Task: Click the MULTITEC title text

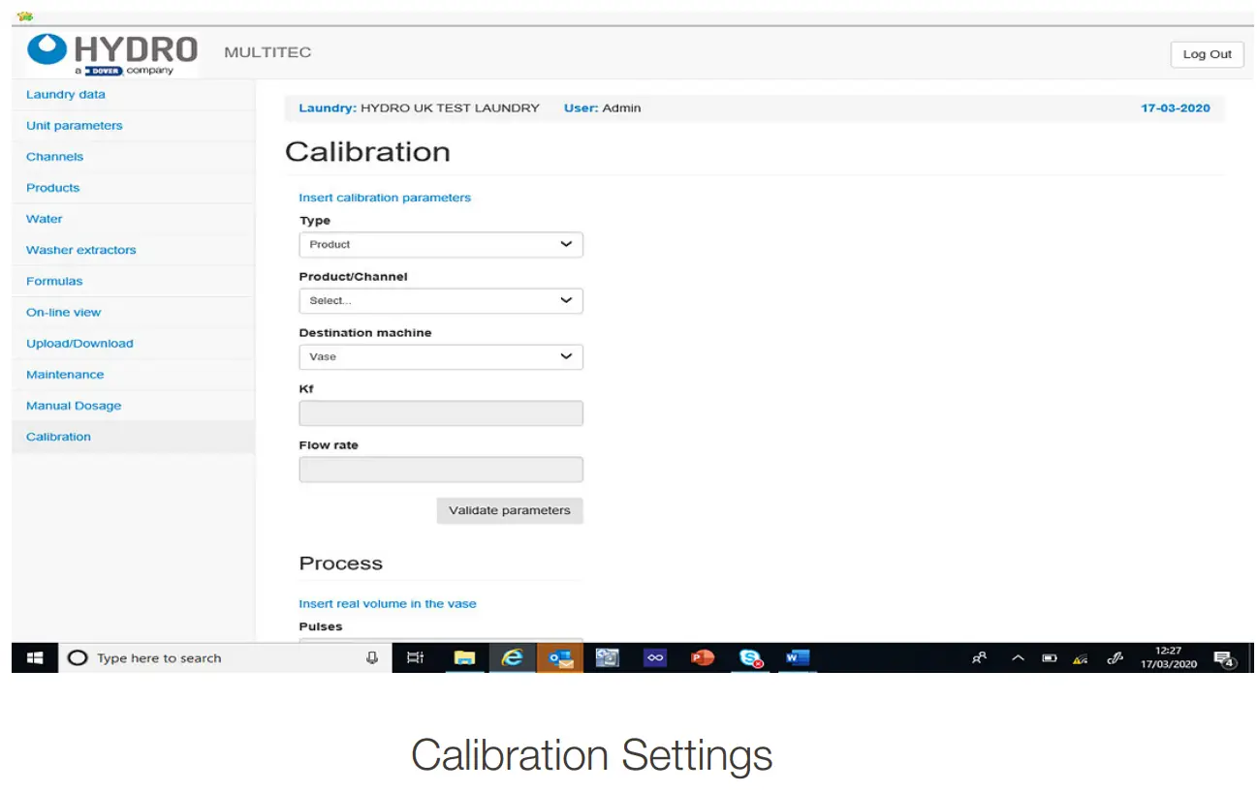Action: point(267,52)
